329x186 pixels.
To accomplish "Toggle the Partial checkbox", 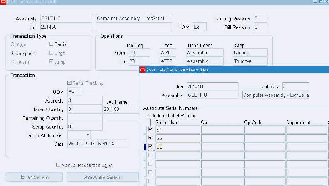I will click(51, 44).
